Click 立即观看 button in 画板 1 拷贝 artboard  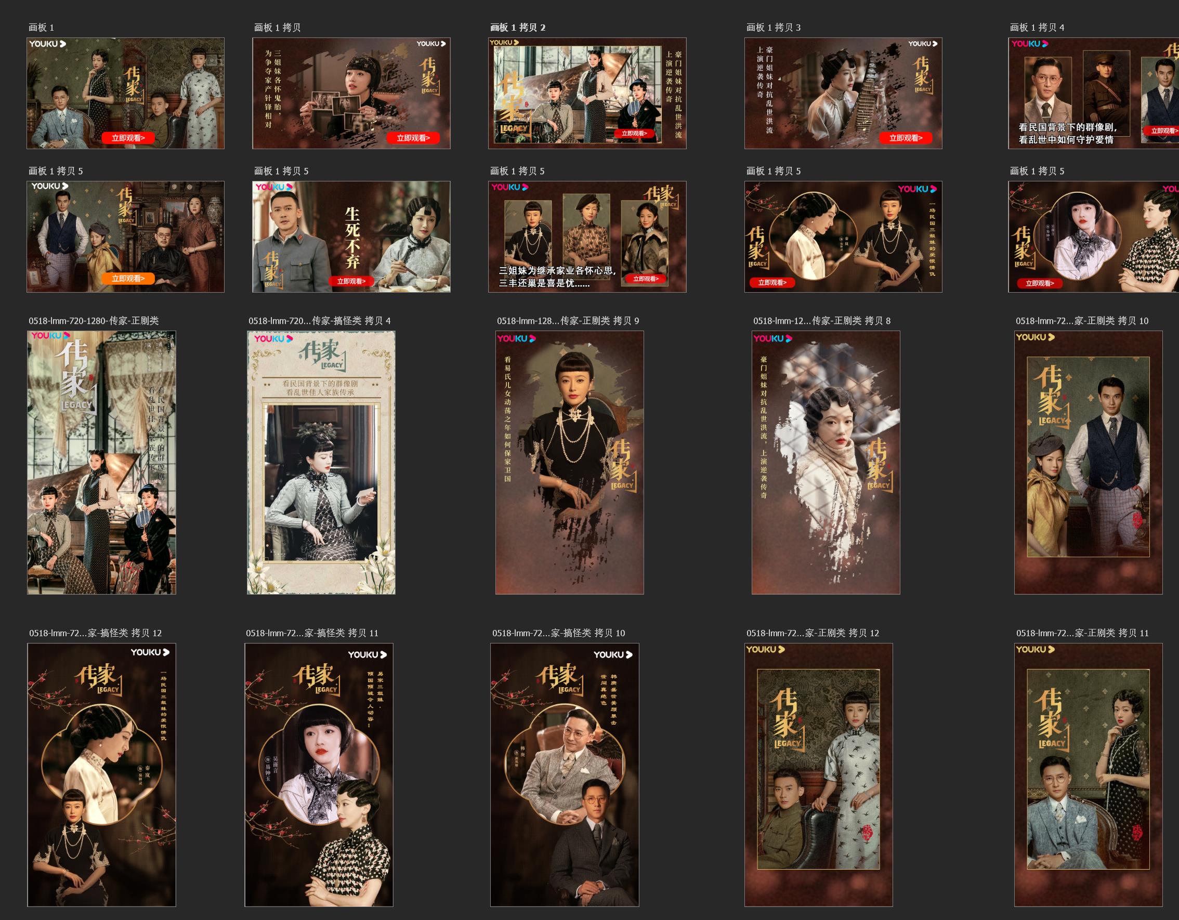click(x=413, y=138)
